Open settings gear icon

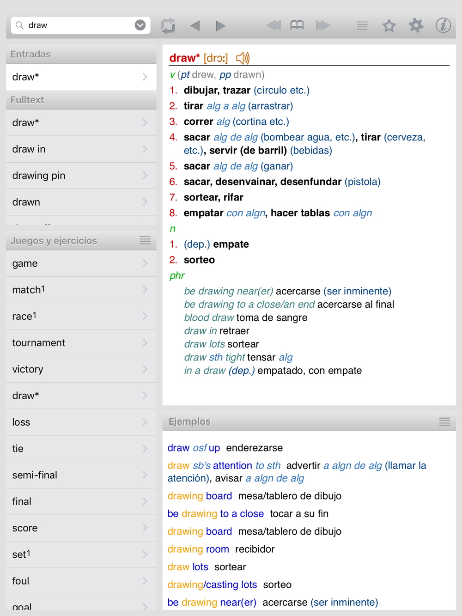(x=416, y=25)
